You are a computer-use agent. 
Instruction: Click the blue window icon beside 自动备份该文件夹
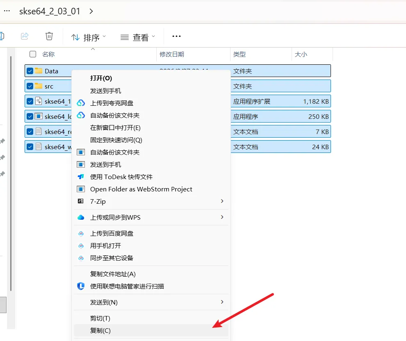[81, 152]
